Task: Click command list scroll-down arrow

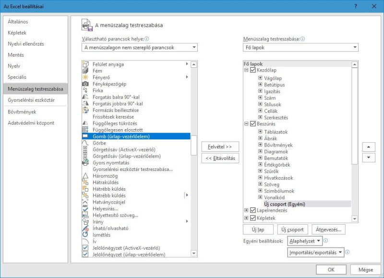Action: [x=194, y=253]
